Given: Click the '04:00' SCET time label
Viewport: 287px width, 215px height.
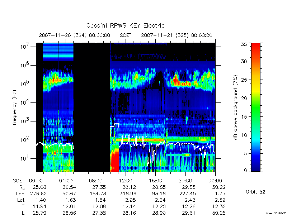Looking at the screenshot, I should click(66, 181).
